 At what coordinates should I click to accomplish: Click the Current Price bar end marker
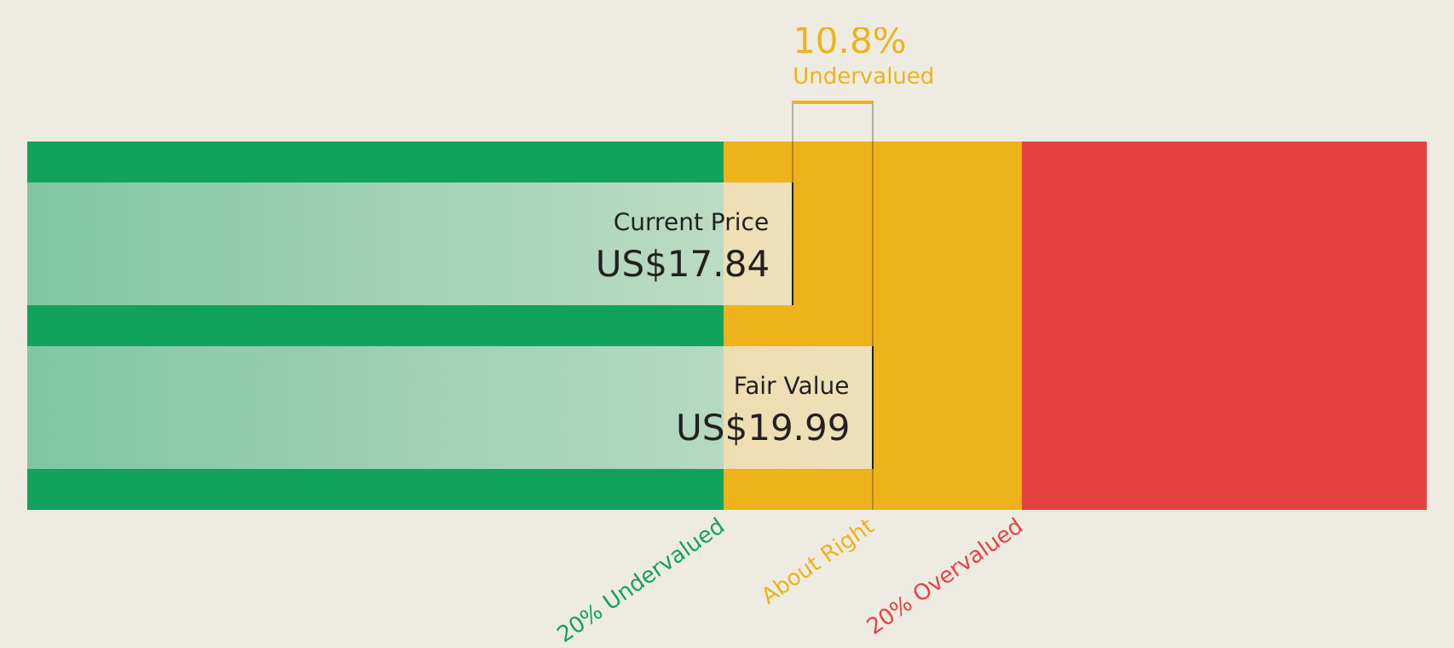click(x=793, y=244)
